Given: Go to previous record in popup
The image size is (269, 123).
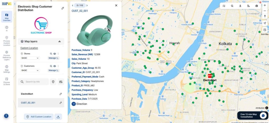Looking at the screenshot, I should point(73,6).
